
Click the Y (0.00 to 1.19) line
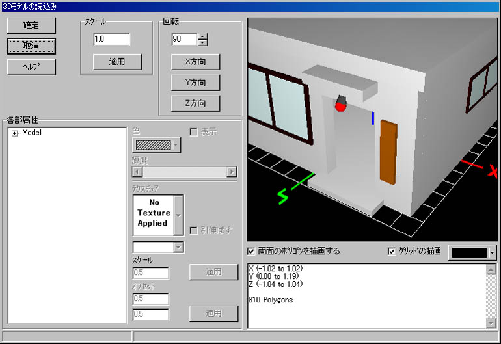tap(274, 276)
